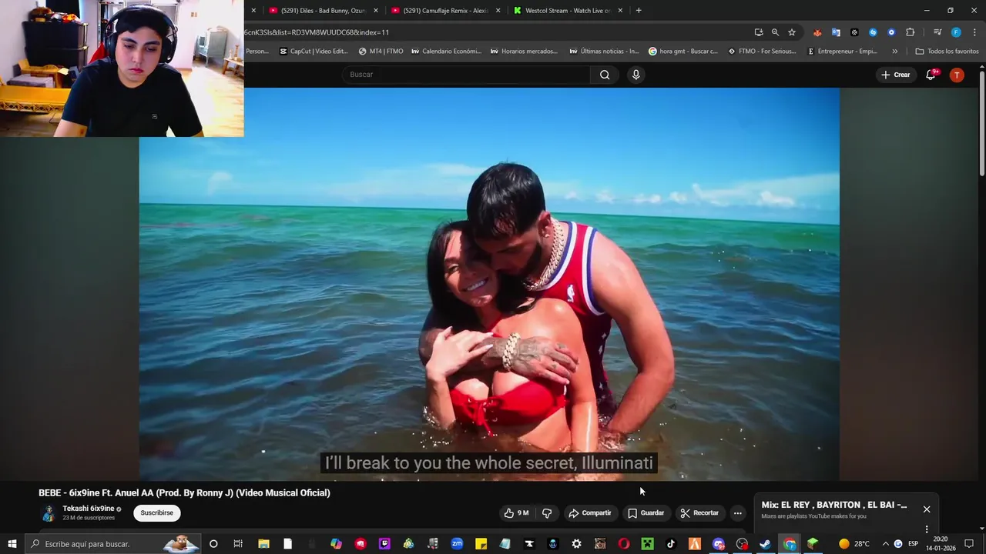
Task: Open the YouTube account avatar menu
Action: pos(957,75)
